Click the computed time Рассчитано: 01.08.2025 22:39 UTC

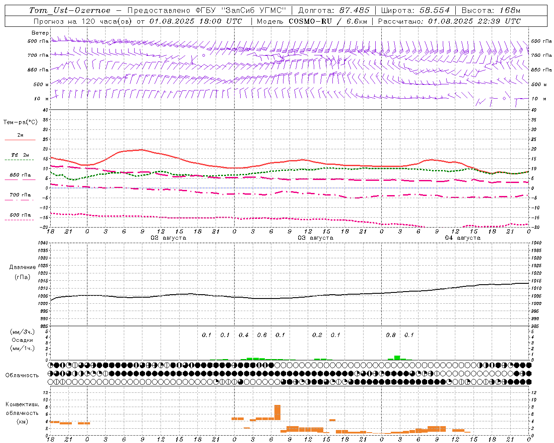click(450, 21)
